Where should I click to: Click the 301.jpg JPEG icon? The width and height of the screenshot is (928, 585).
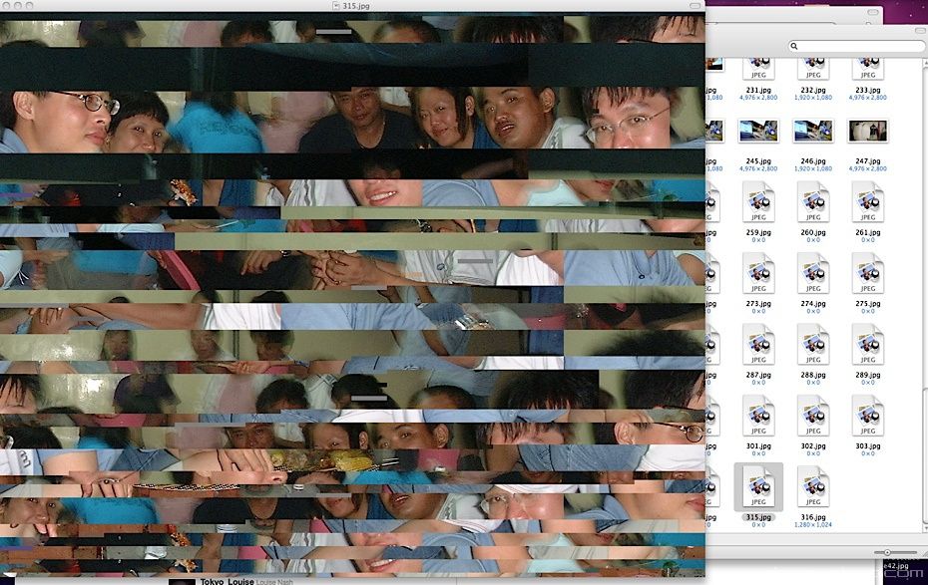(758, 415)
